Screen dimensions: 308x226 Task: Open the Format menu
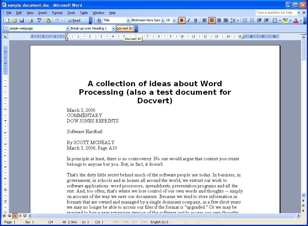tap(57, 13)
